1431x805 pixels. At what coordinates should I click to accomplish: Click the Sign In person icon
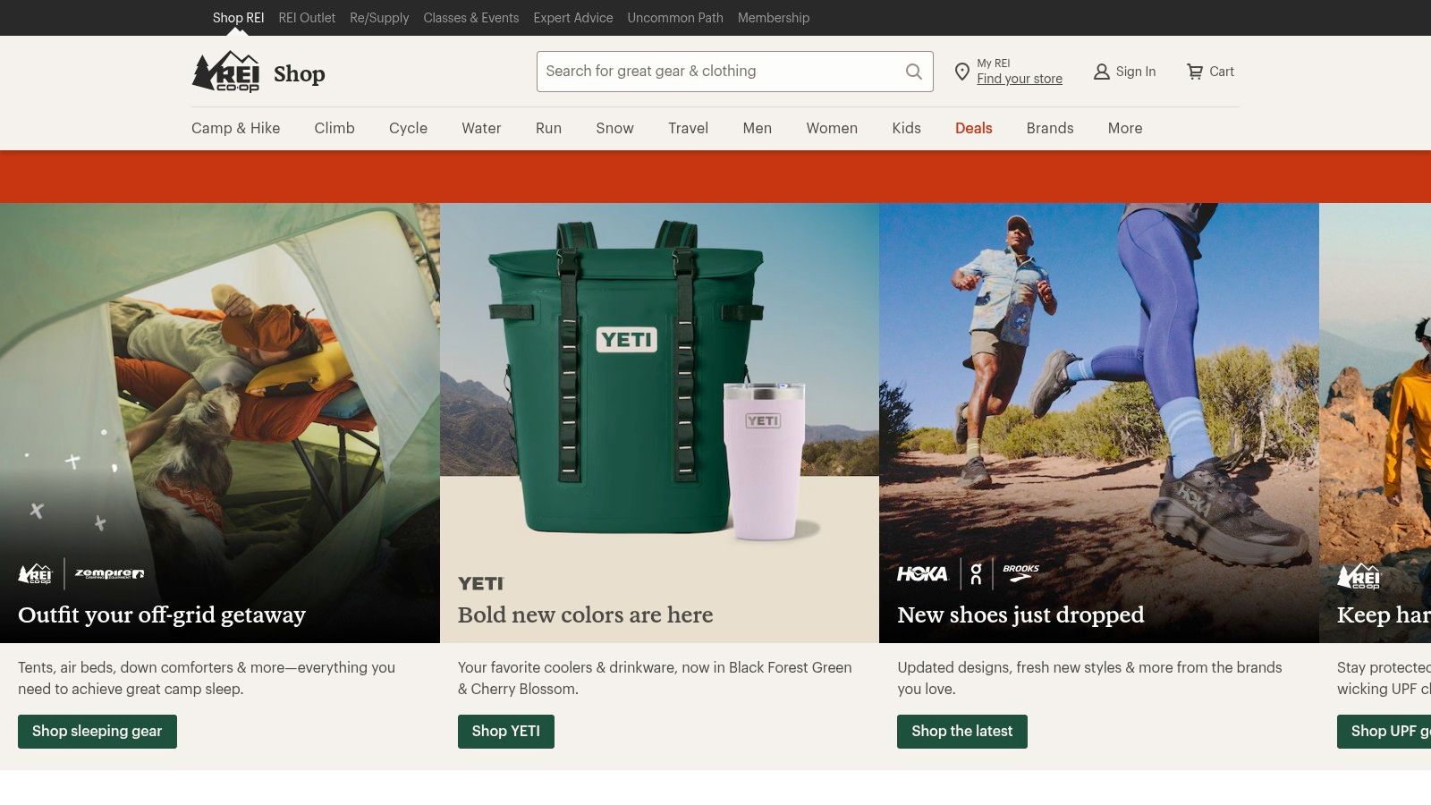pos(1102,72)
